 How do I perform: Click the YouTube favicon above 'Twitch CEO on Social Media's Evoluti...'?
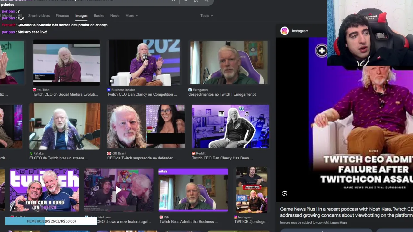pos(35,90)
